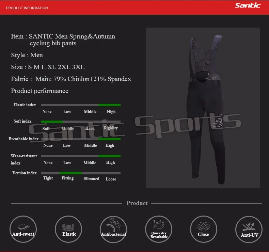Click 'Low' under the Breathable index bar

67,145
